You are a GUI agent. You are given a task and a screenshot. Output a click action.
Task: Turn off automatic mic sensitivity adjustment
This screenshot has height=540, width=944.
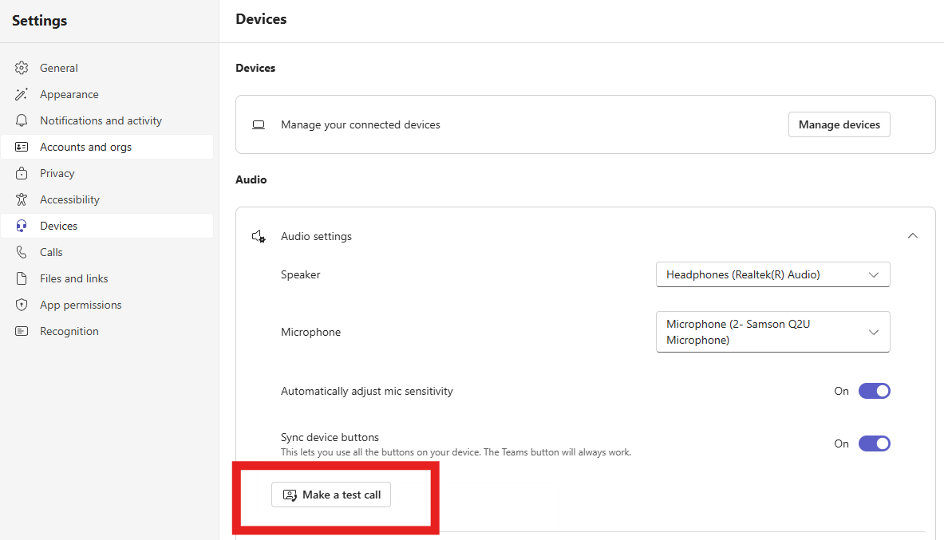click(x=874, y=391)
